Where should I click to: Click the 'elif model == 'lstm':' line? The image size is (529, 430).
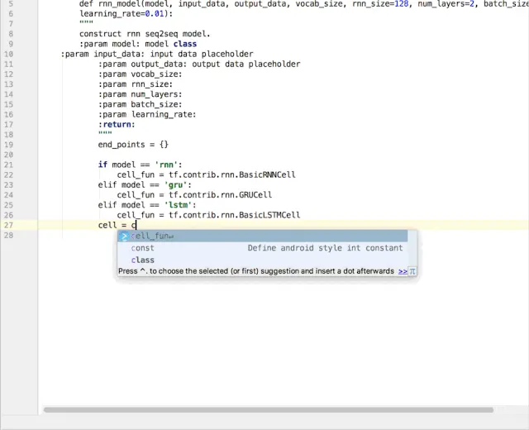click(147, 205)
